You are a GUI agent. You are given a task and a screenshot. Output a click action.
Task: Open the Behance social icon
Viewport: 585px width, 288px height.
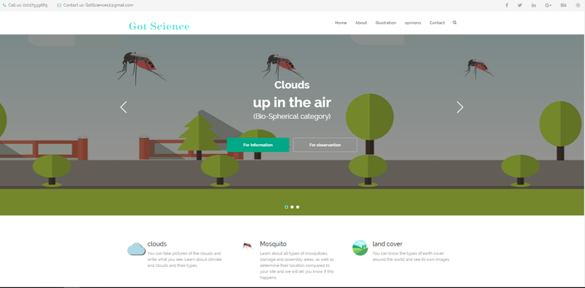[563, 5]
